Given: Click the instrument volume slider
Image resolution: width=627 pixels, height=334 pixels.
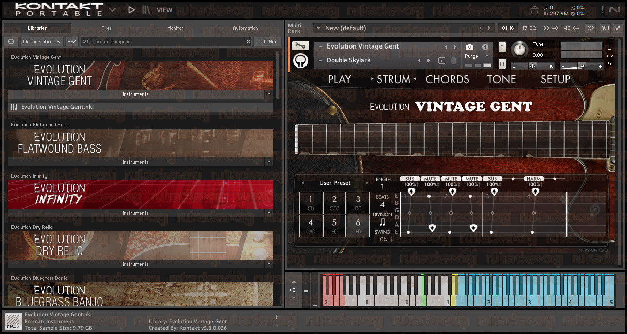Looking at the screenshot, I should 582,66.
